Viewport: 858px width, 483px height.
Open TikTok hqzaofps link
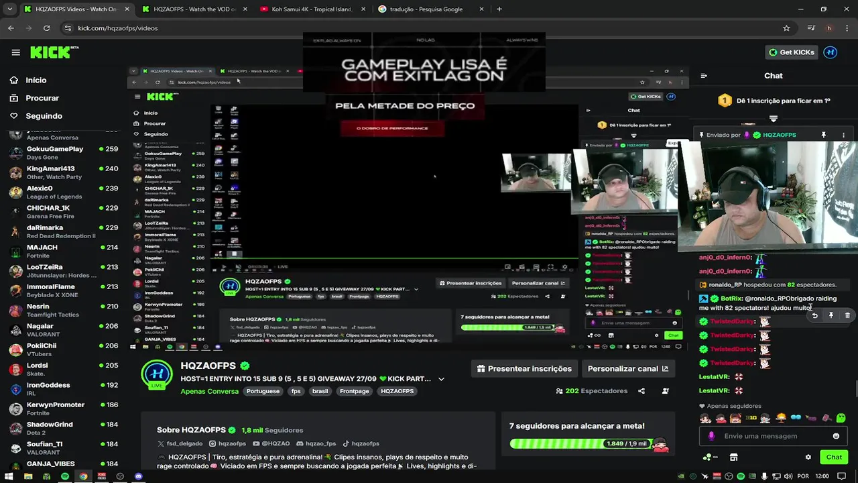tap(361, 443)
